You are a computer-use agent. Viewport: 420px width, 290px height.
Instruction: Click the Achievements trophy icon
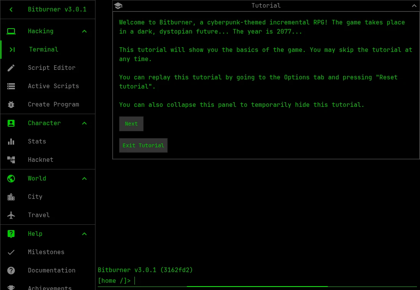[x=11, y=288]
